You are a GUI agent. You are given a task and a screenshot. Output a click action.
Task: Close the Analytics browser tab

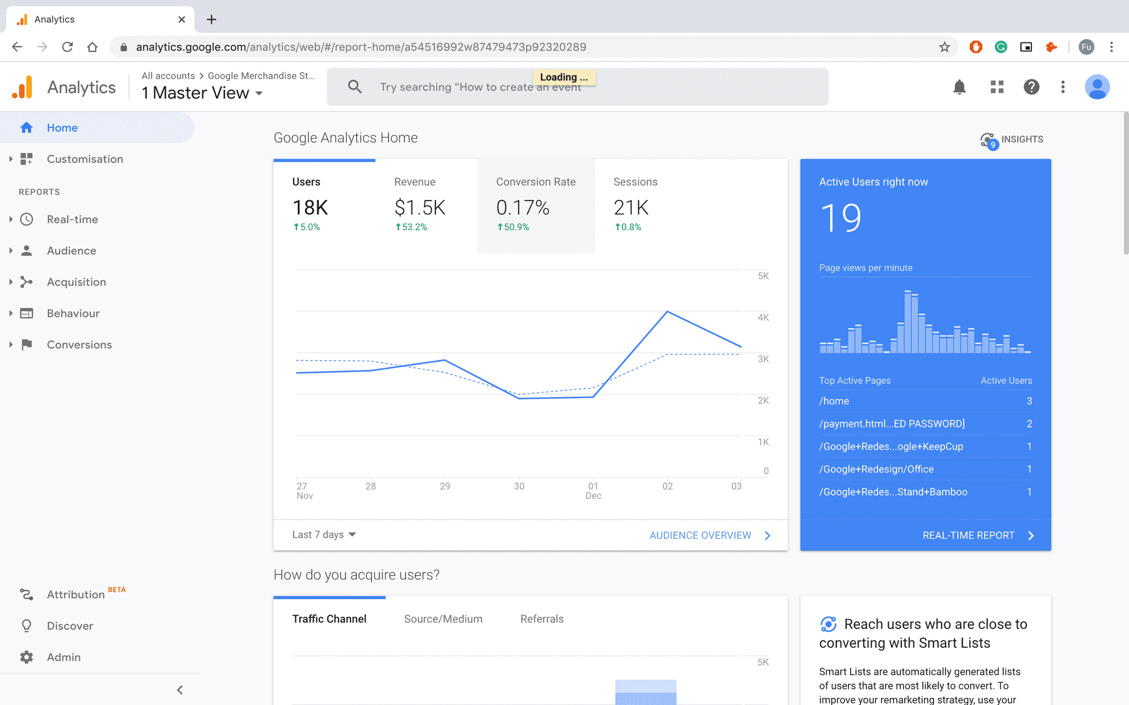click(181, 20)
